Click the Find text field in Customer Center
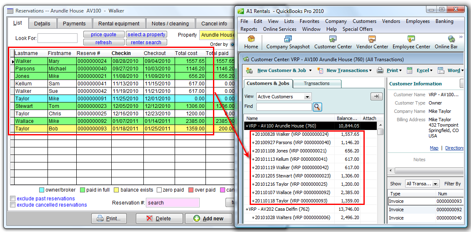Viewport: 471px width, 232px height. tap(284, 107)
